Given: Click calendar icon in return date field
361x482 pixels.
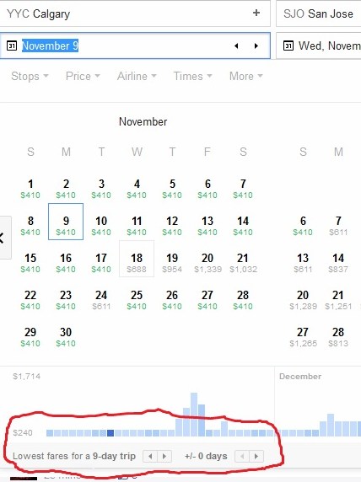Looking at the screenshot, I should tap(288, 46).
